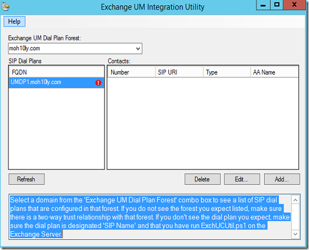Click the Add... button
309x250 pixels.
coord(282,180)
